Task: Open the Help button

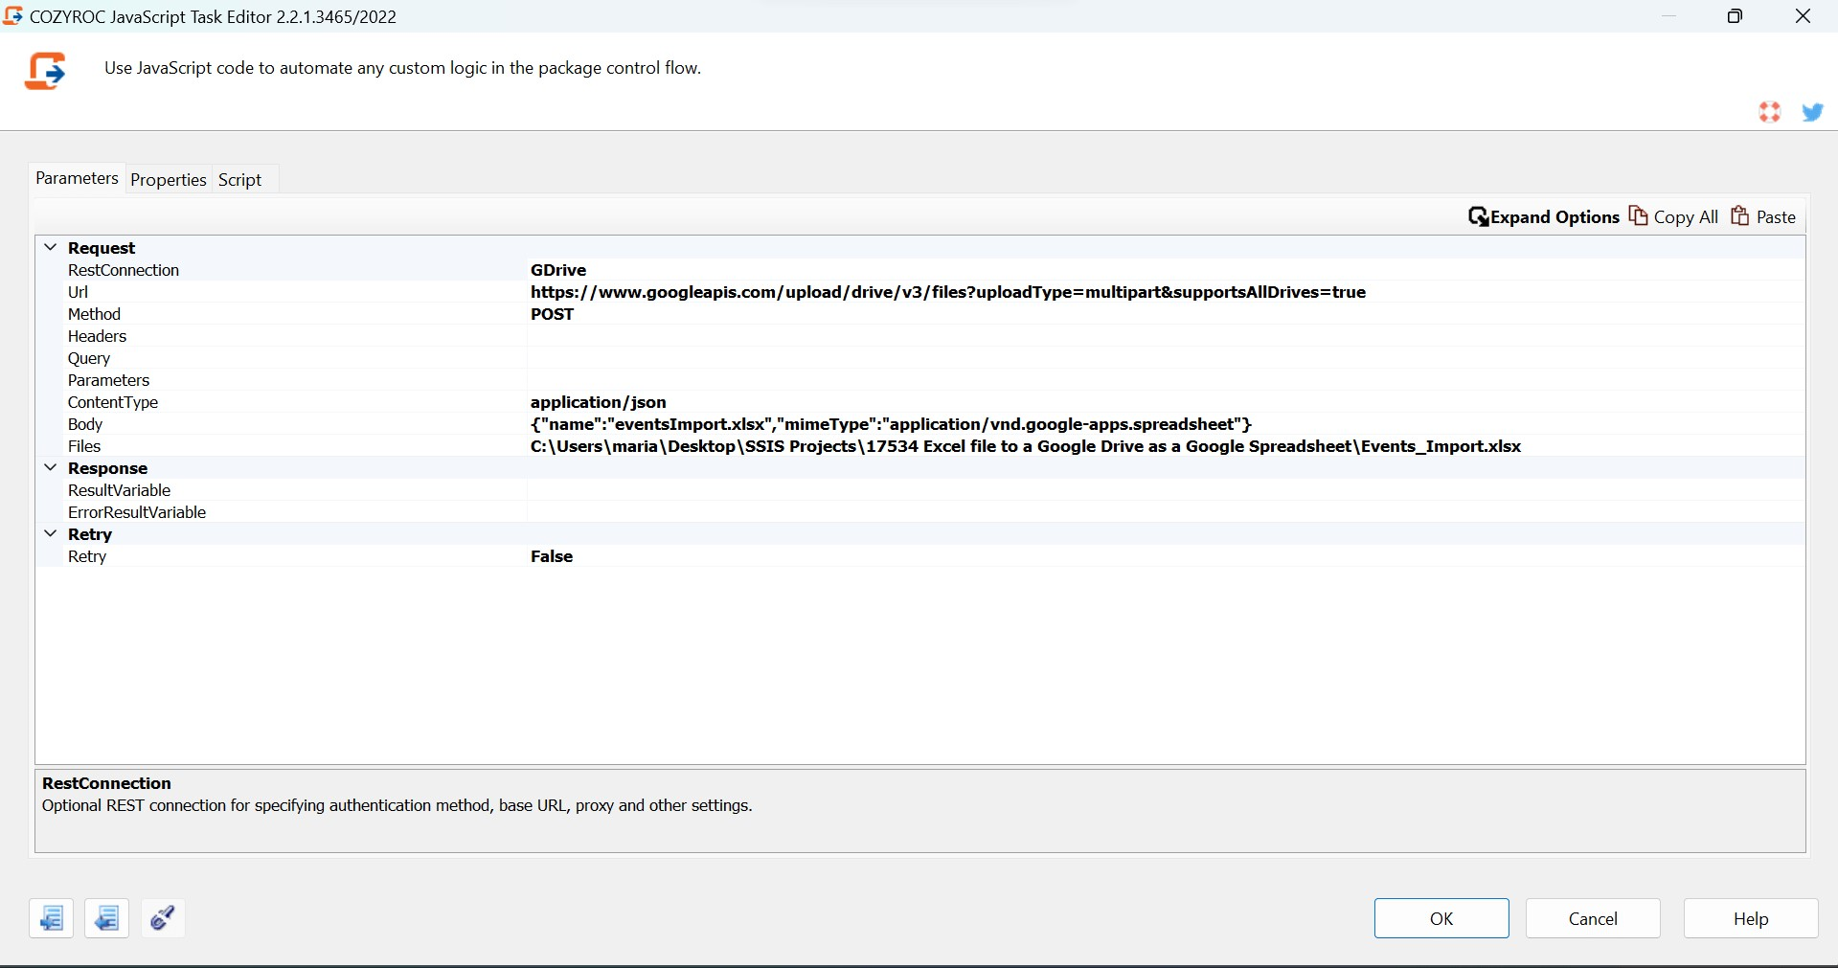Action: [1751, 918]
